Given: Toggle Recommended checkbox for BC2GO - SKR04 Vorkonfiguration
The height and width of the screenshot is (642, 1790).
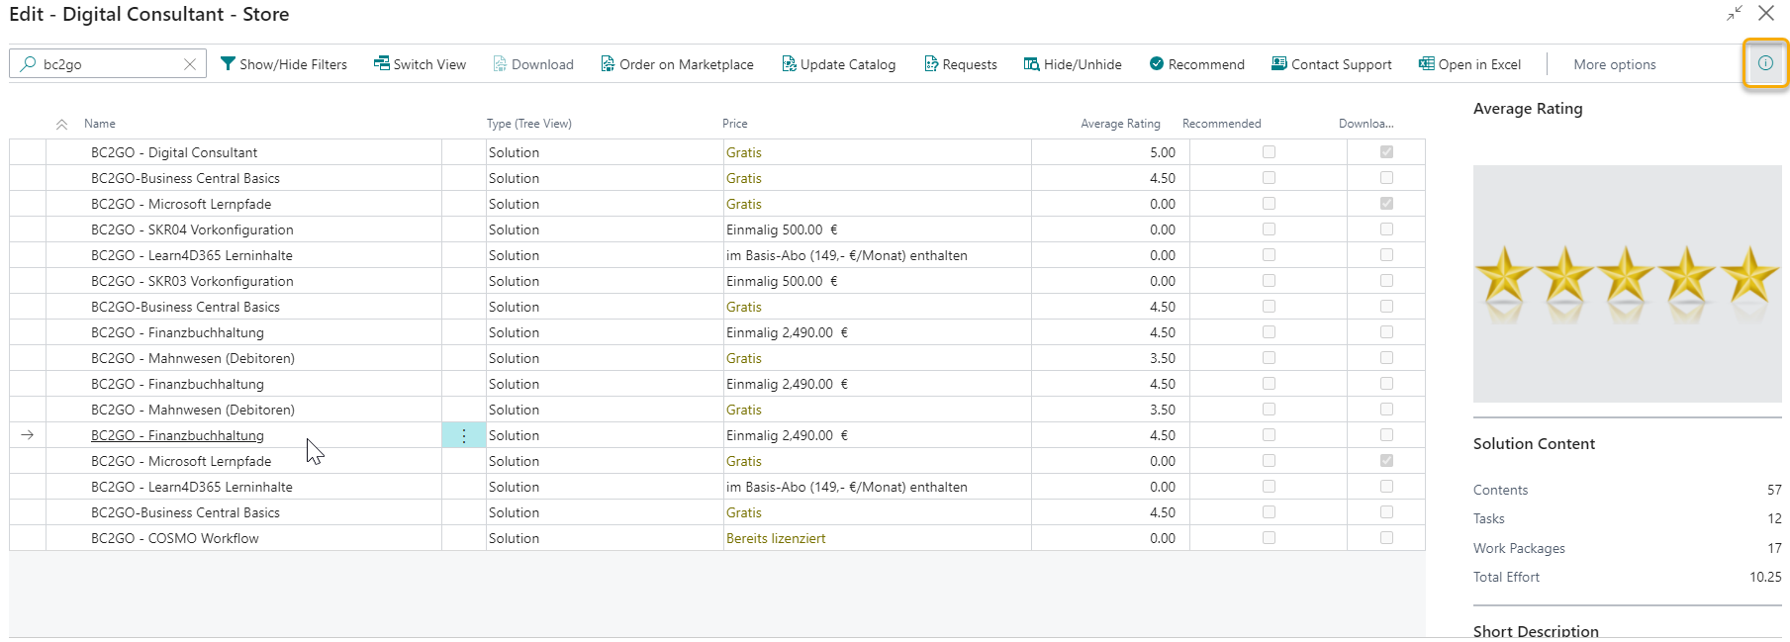Looking at the screenshot, I should click(1269, 229).
